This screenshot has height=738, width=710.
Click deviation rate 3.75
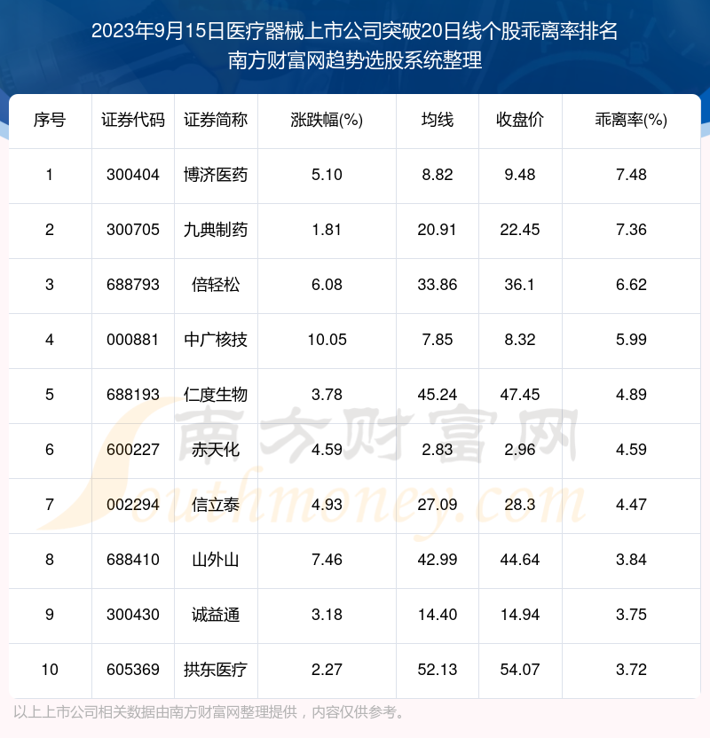(x=631, y=615)
